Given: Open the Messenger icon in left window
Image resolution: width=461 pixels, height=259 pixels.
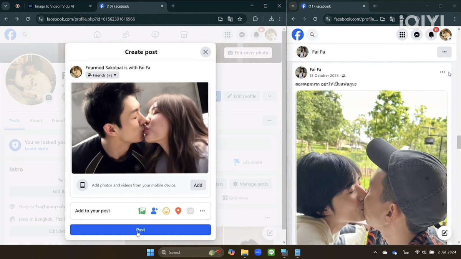Looking at the screenshot, I should (x=242, y=35).
